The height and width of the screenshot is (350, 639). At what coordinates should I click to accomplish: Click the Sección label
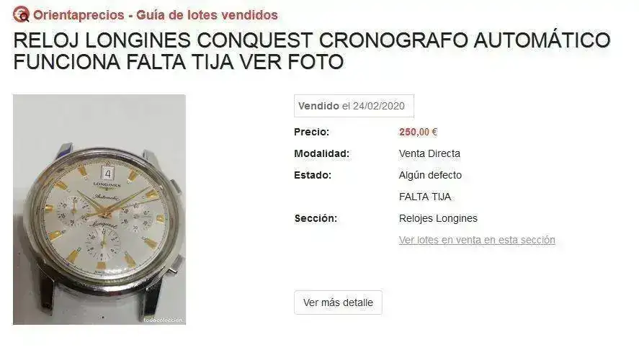316,218
